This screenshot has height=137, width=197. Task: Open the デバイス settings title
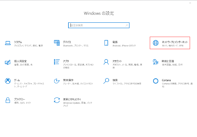click(67, 42)
